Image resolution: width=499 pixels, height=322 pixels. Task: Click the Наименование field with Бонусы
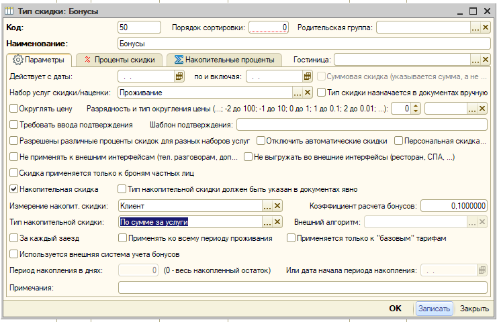304,44
